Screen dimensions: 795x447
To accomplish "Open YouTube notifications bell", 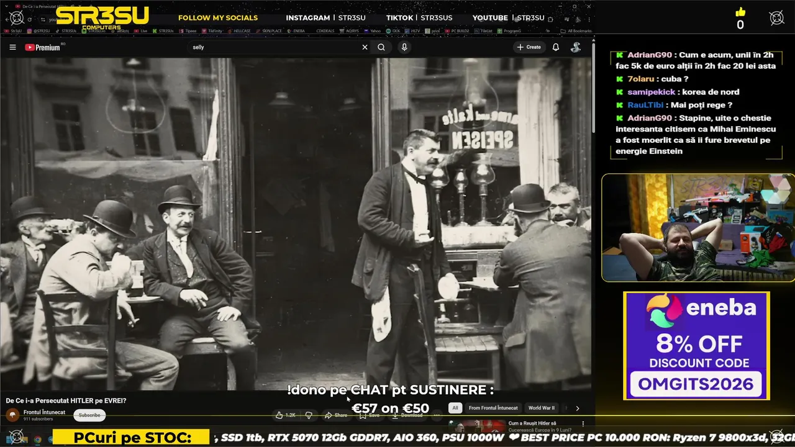I will pyautogui.click(x=556, y=47).
